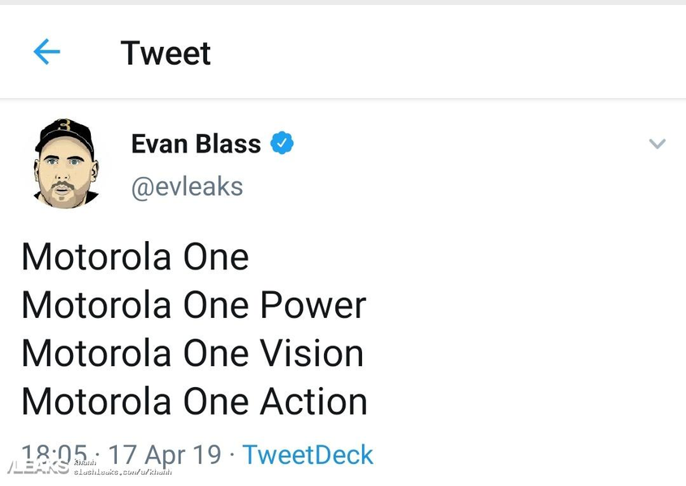The width and height of the screenshot is (686, 486).
Task: Click "Motorola" on the One Vision line
Action: [x=97, y=354]
